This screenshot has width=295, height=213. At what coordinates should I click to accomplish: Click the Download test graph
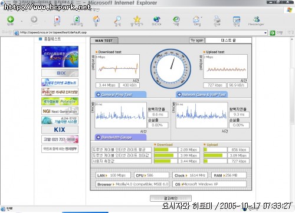point(117,66)
